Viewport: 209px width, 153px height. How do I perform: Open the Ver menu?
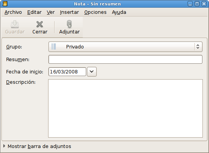tap(51, 12)
